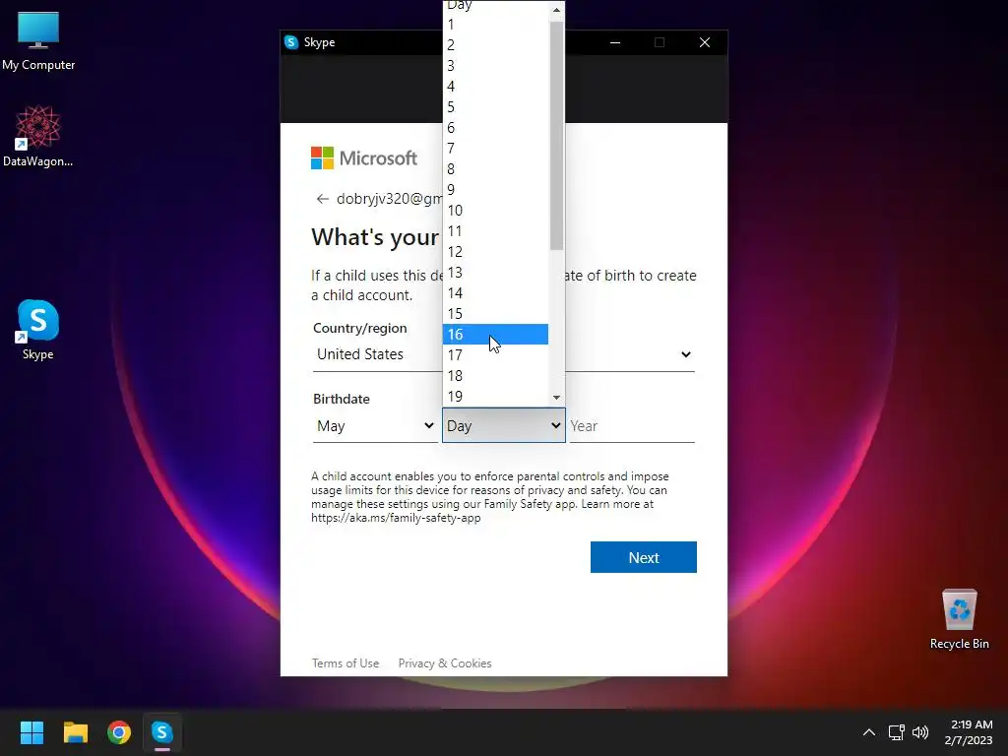Pick day 17 as birth day
The height and width of the screenshot is (756, 1008).
click(x=495, y=354)
